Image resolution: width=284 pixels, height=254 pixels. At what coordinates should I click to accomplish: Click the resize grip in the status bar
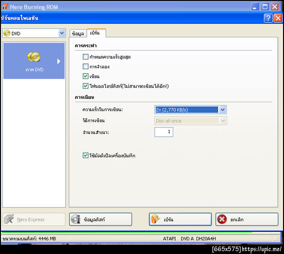tap(277, 239)
